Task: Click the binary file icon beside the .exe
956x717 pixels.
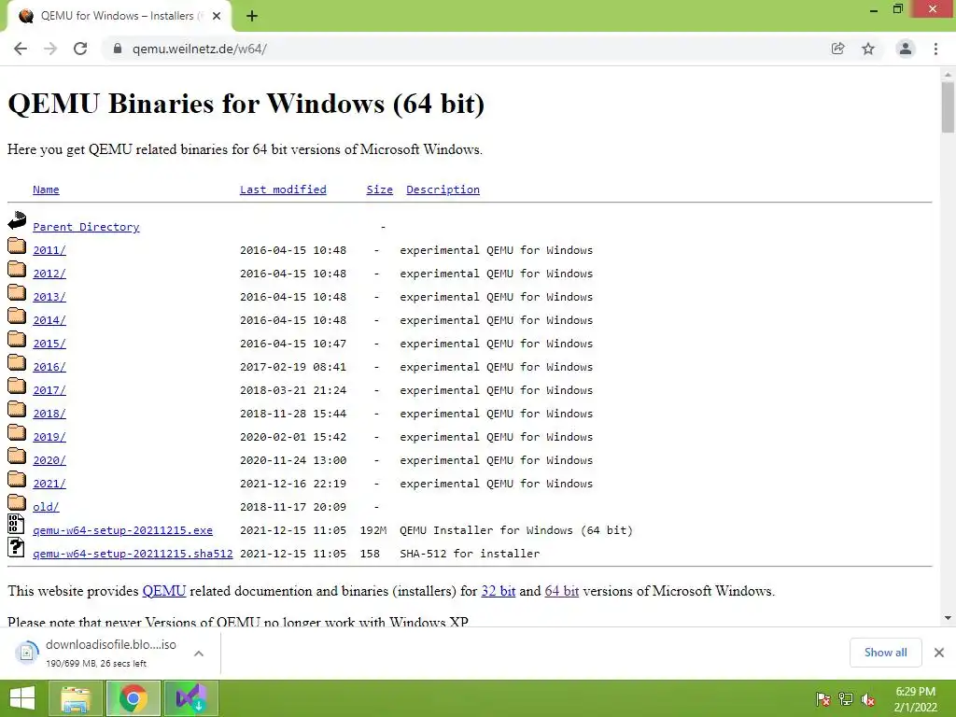Action: tap(16, 524)
